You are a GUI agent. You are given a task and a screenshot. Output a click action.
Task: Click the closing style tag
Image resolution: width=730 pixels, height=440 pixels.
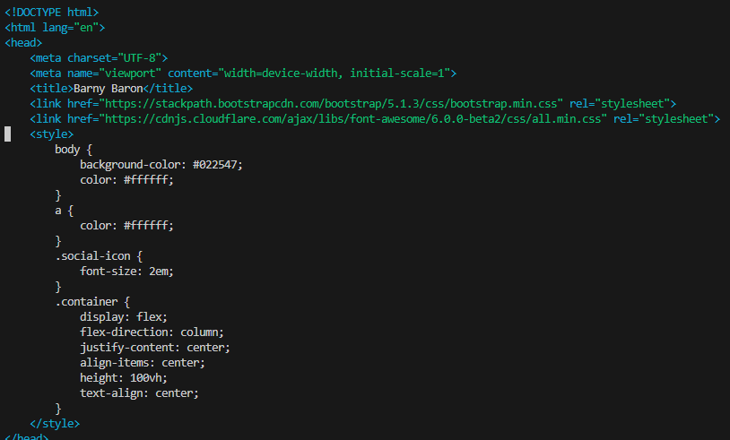(x=55, y=424)
